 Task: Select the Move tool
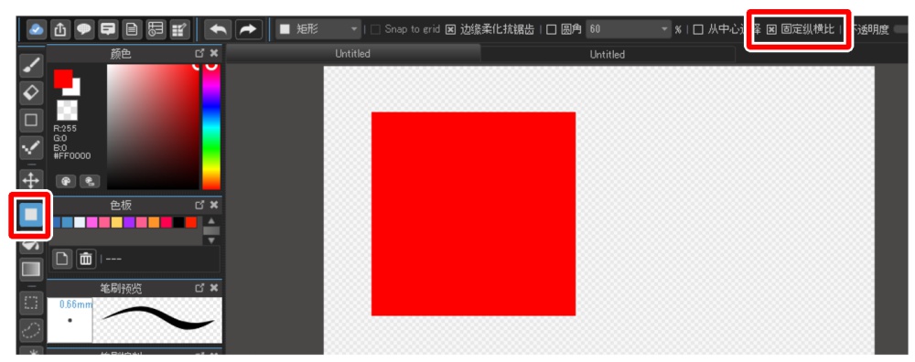[x=31, y=179]
